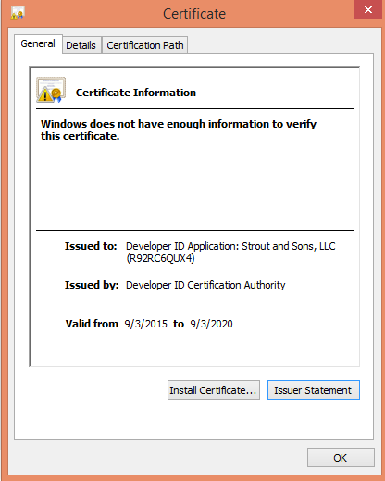385x481 pixels.
Task: Click the team ID (R92RC6QUX4)
Action: 160,258
